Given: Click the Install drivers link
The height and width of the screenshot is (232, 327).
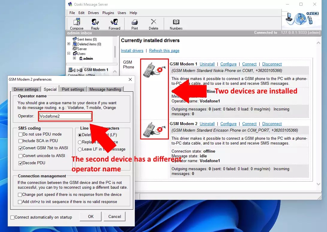Looking at the screenshot, I should click(132, 51).
